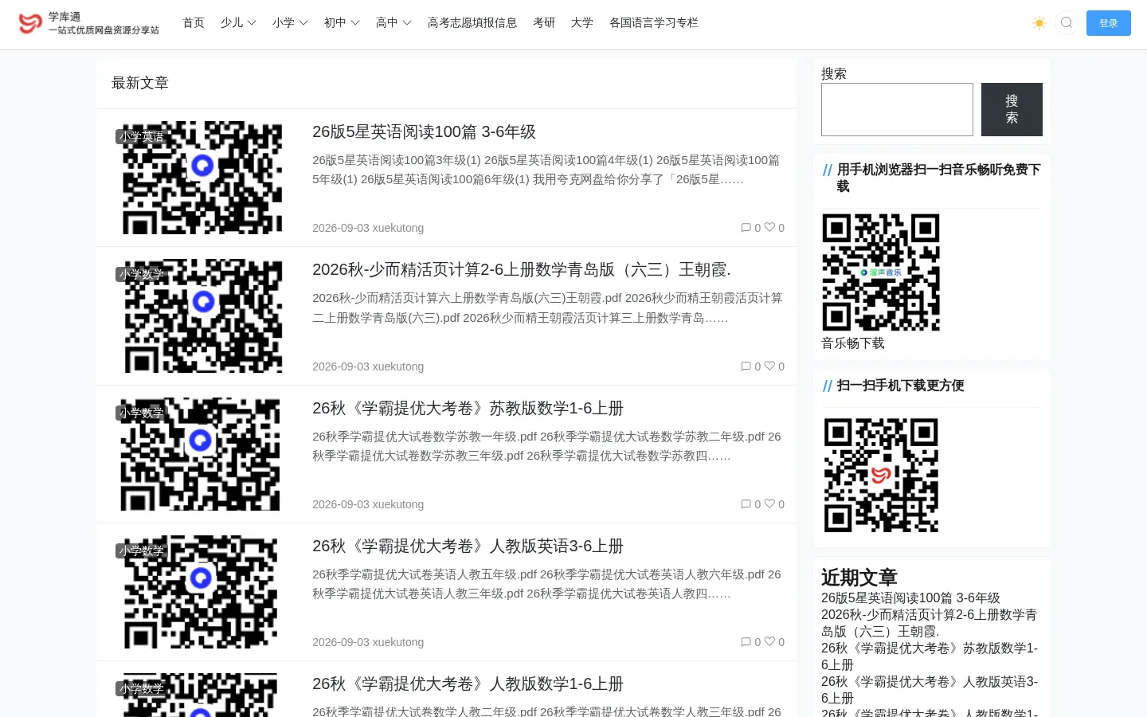Click the blue 登录 button
The image size is (1147, 717).
pos(1108,23)
